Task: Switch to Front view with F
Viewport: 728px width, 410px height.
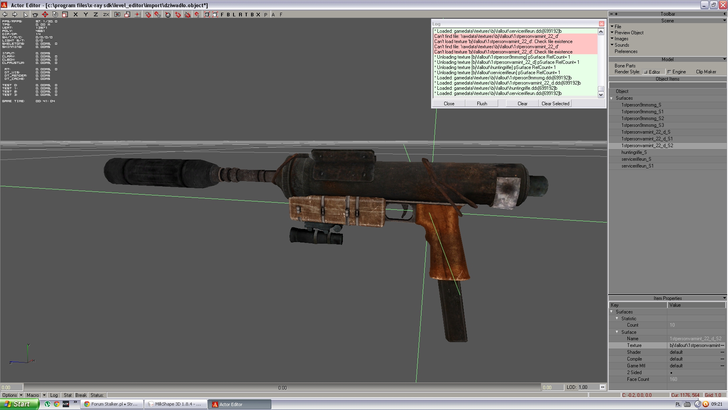Action: click(x=222, y=14)
